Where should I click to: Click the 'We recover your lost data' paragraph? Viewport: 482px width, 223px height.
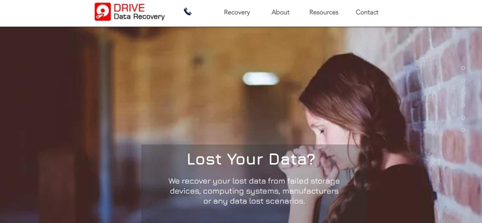click(x=254, y=191)
